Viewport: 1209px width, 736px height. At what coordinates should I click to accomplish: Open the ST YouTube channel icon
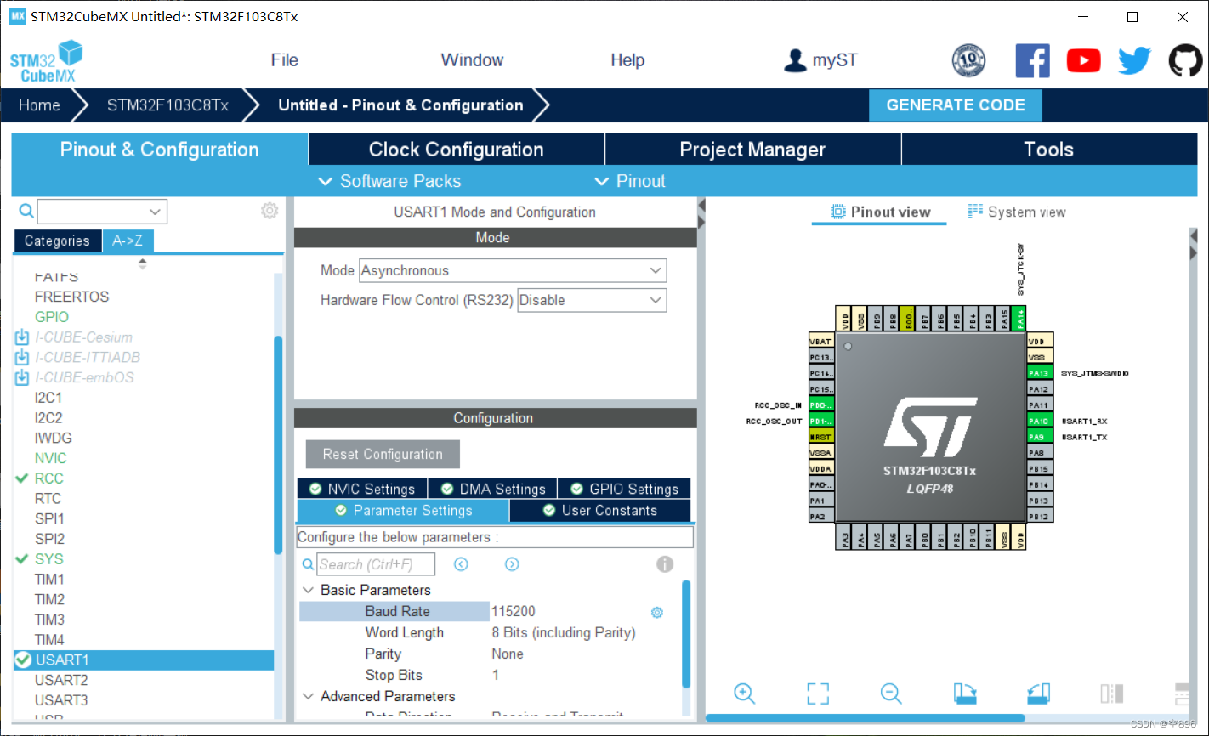point(1083,60)
